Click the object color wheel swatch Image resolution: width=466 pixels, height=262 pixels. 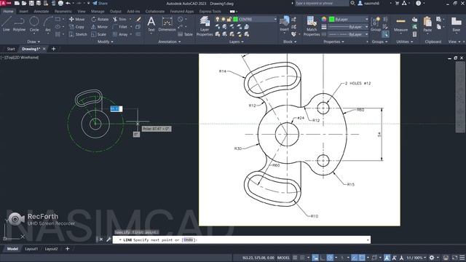tap(324, 20)
